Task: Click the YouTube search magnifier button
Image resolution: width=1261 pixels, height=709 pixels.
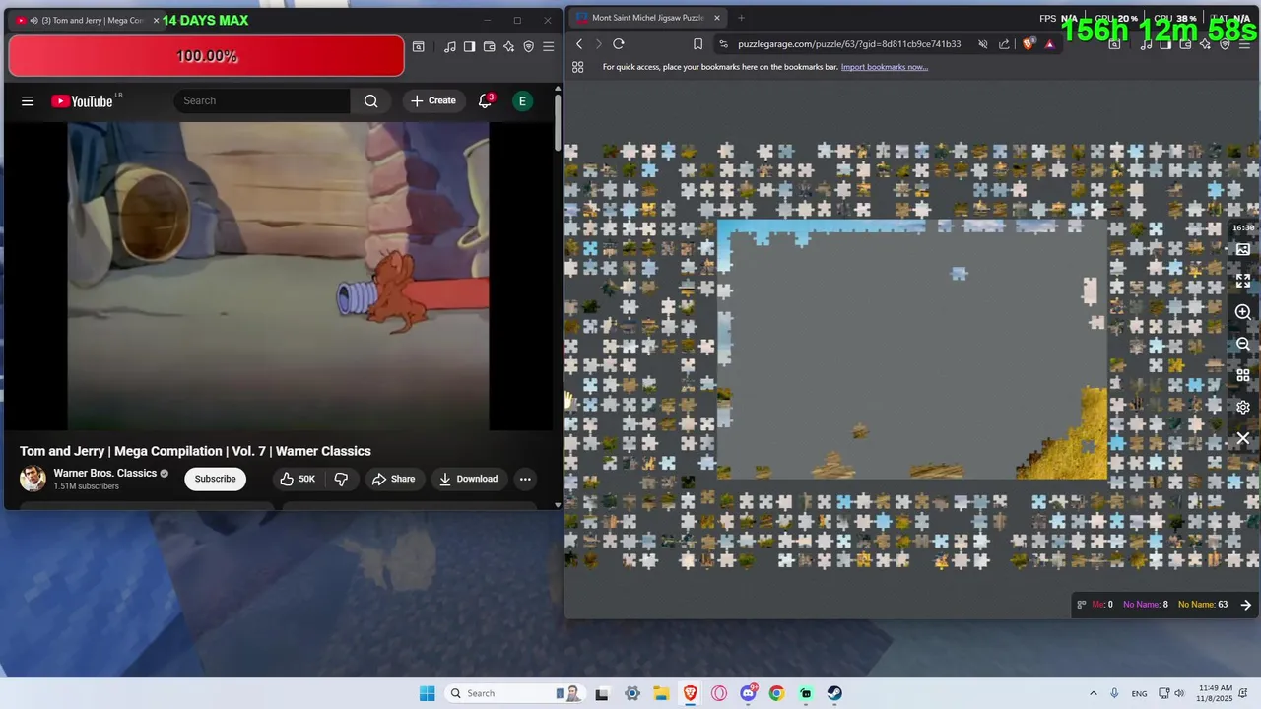Action: click(x=370, y=100)
